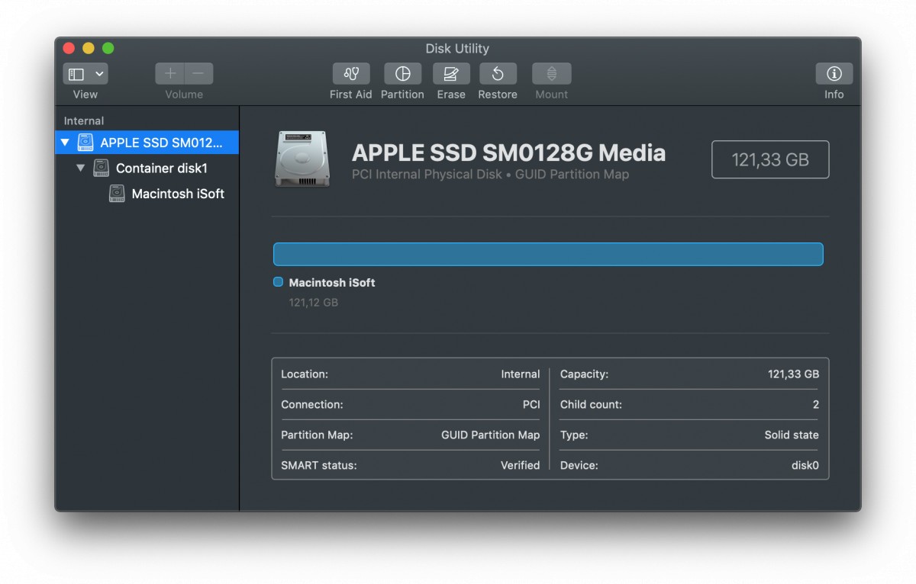This screenshot has height=584, width=916.
Task: Click the 121,33 GB capacity box
Action: coord(770,160)
